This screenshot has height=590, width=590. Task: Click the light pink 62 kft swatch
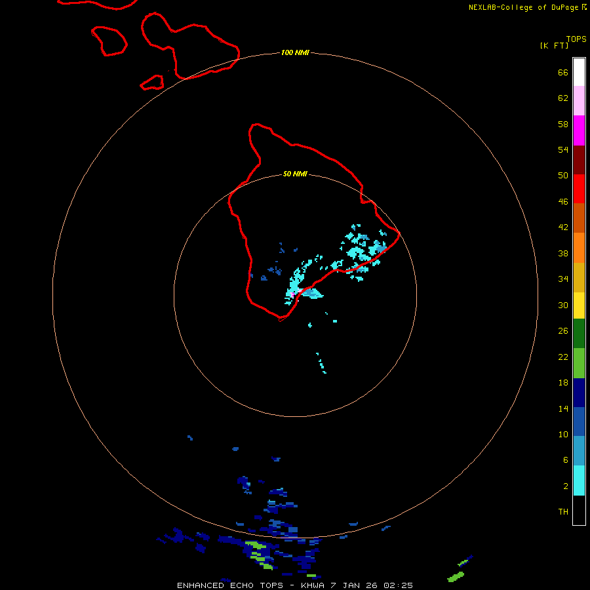579,101
